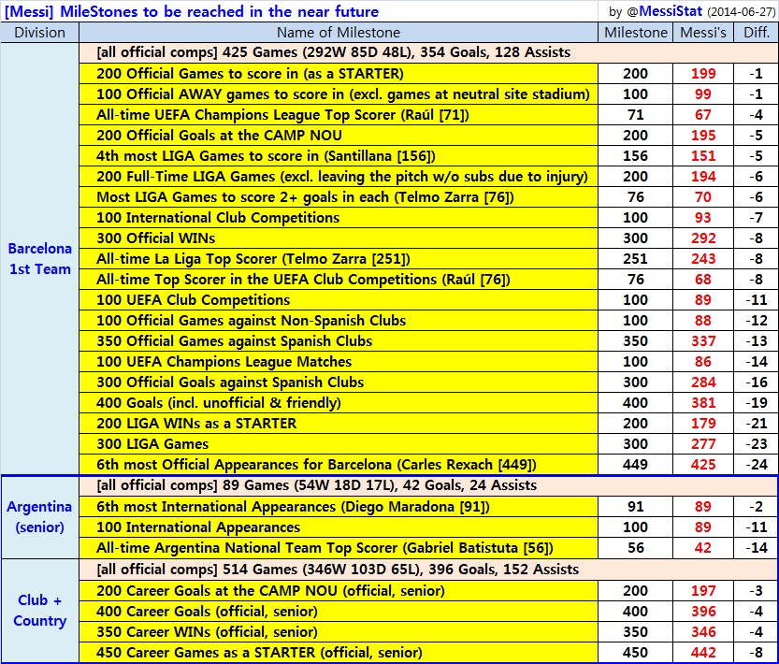The height and width of the screenshot is (664, 779).
Task: Click the "Diff." column header
Action: point(757,33)
